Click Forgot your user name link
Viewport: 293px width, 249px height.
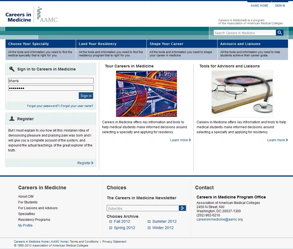(77, 106)
